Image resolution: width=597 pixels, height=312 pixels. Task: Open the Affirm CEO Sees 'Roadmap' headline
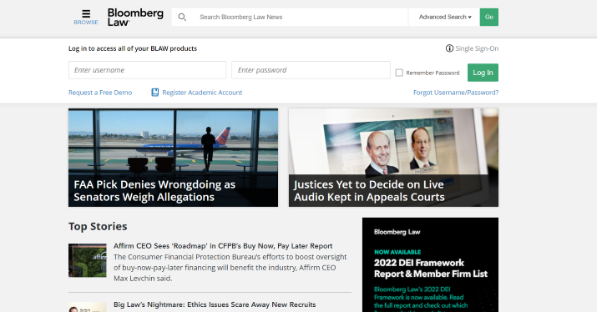(x=223, y=246)
